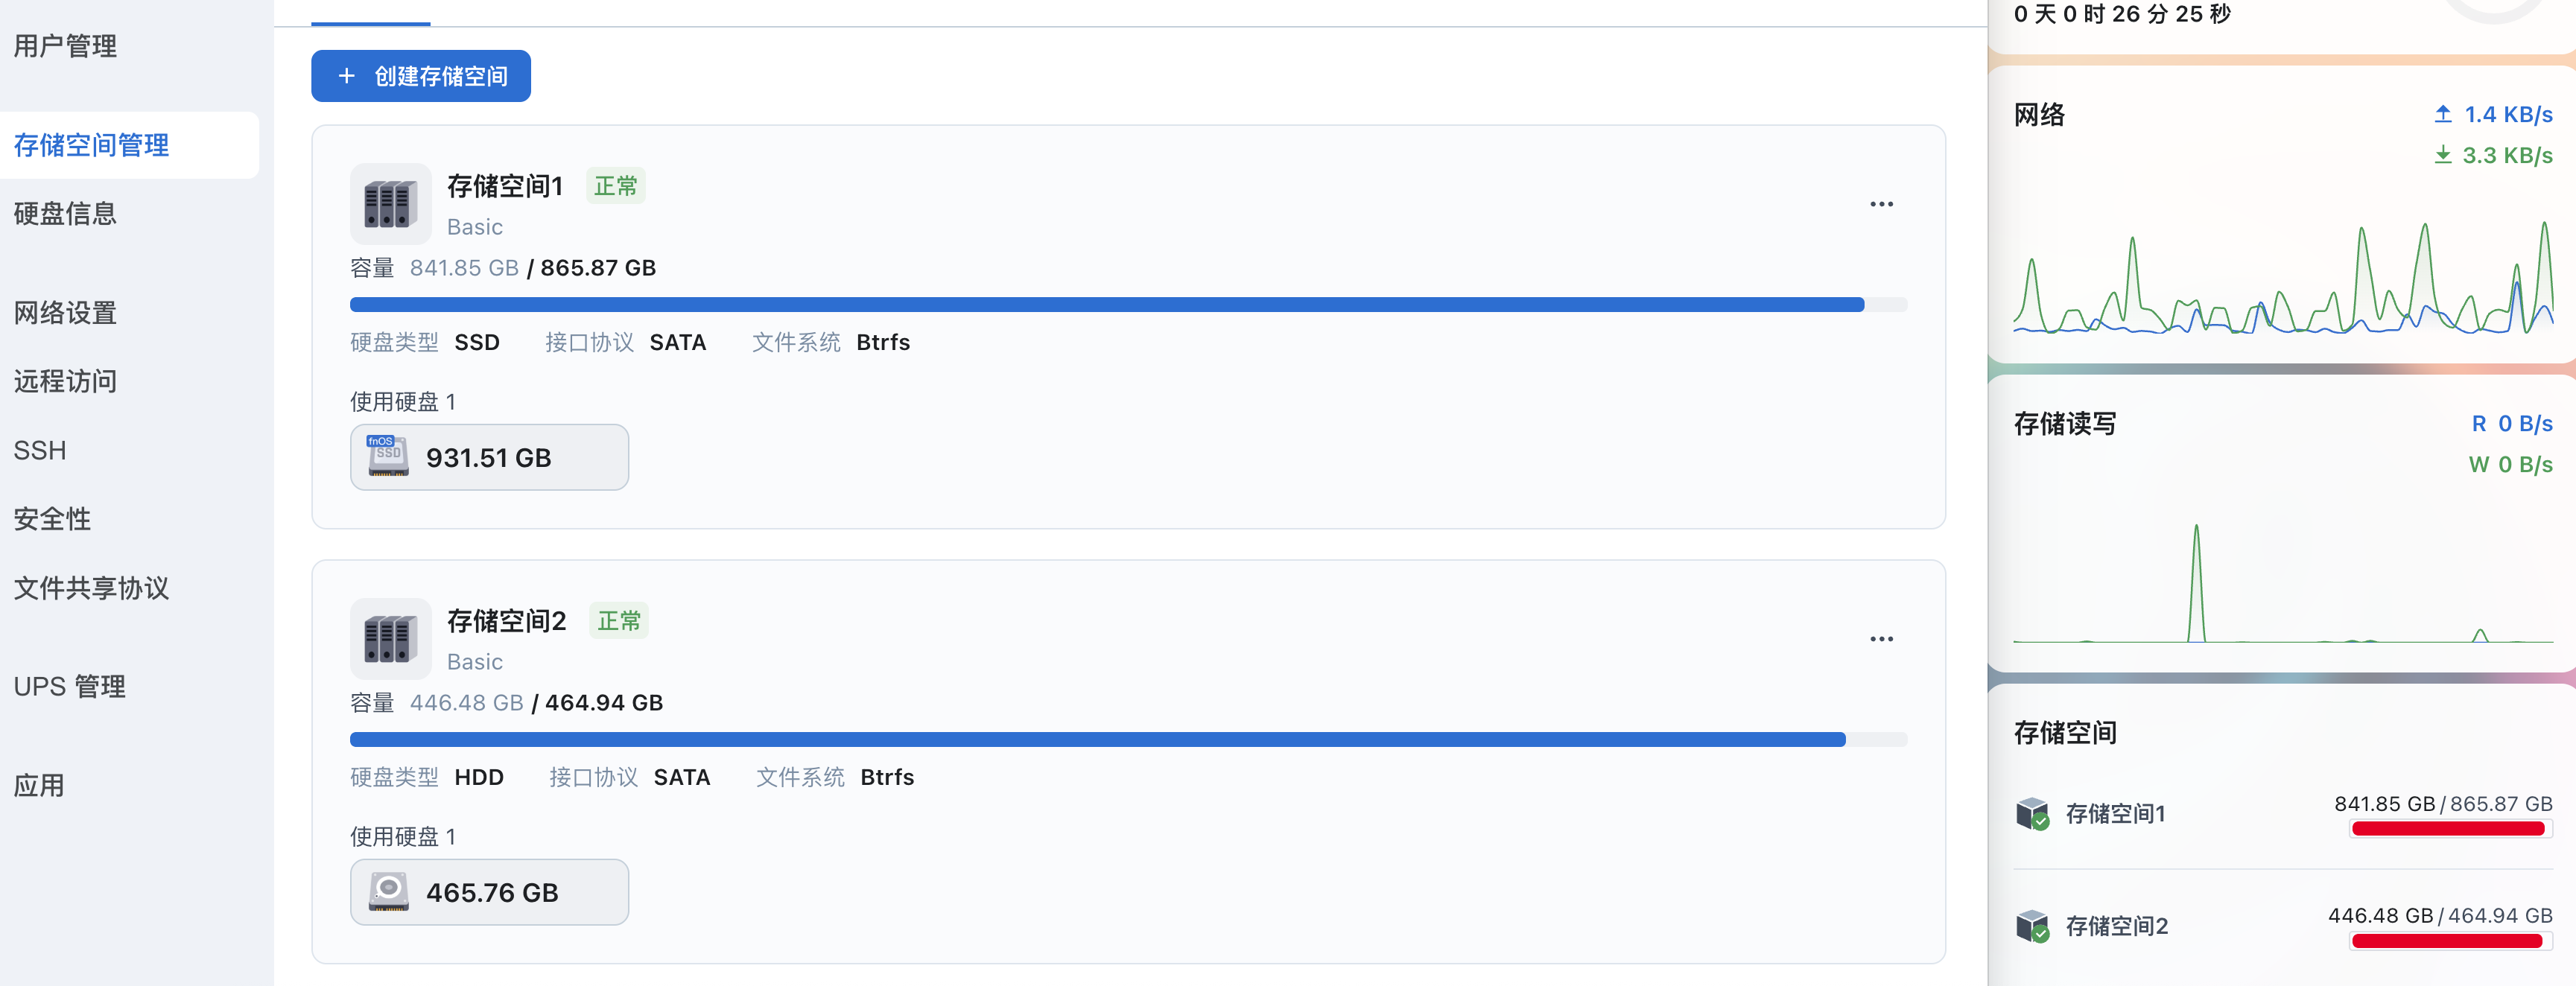The height and width of the screenshot is (986, 2576).
Task: Click the 存储空间1 server rack icon
Action: point(390,204)
